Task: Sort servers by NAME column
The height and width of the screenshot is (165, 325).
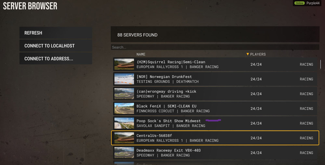Action: pyautogui.click(x=141, y=54)
